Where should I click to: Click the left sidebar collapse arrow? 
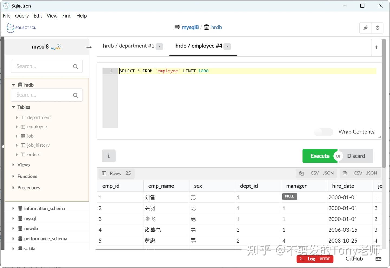pyautogui.click(x=2, y=146)
